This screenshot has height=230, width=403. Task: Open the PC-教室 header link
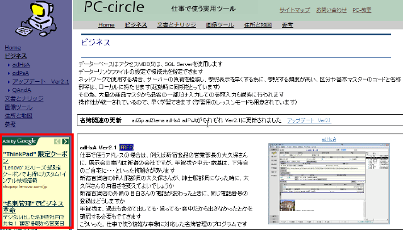[362, 10]
